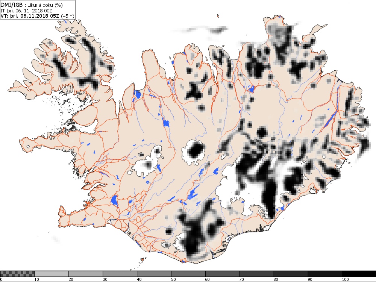Screen dimensions: 376x282
Task: Click the "20" legend scale label
Action: tap(71, 279)
